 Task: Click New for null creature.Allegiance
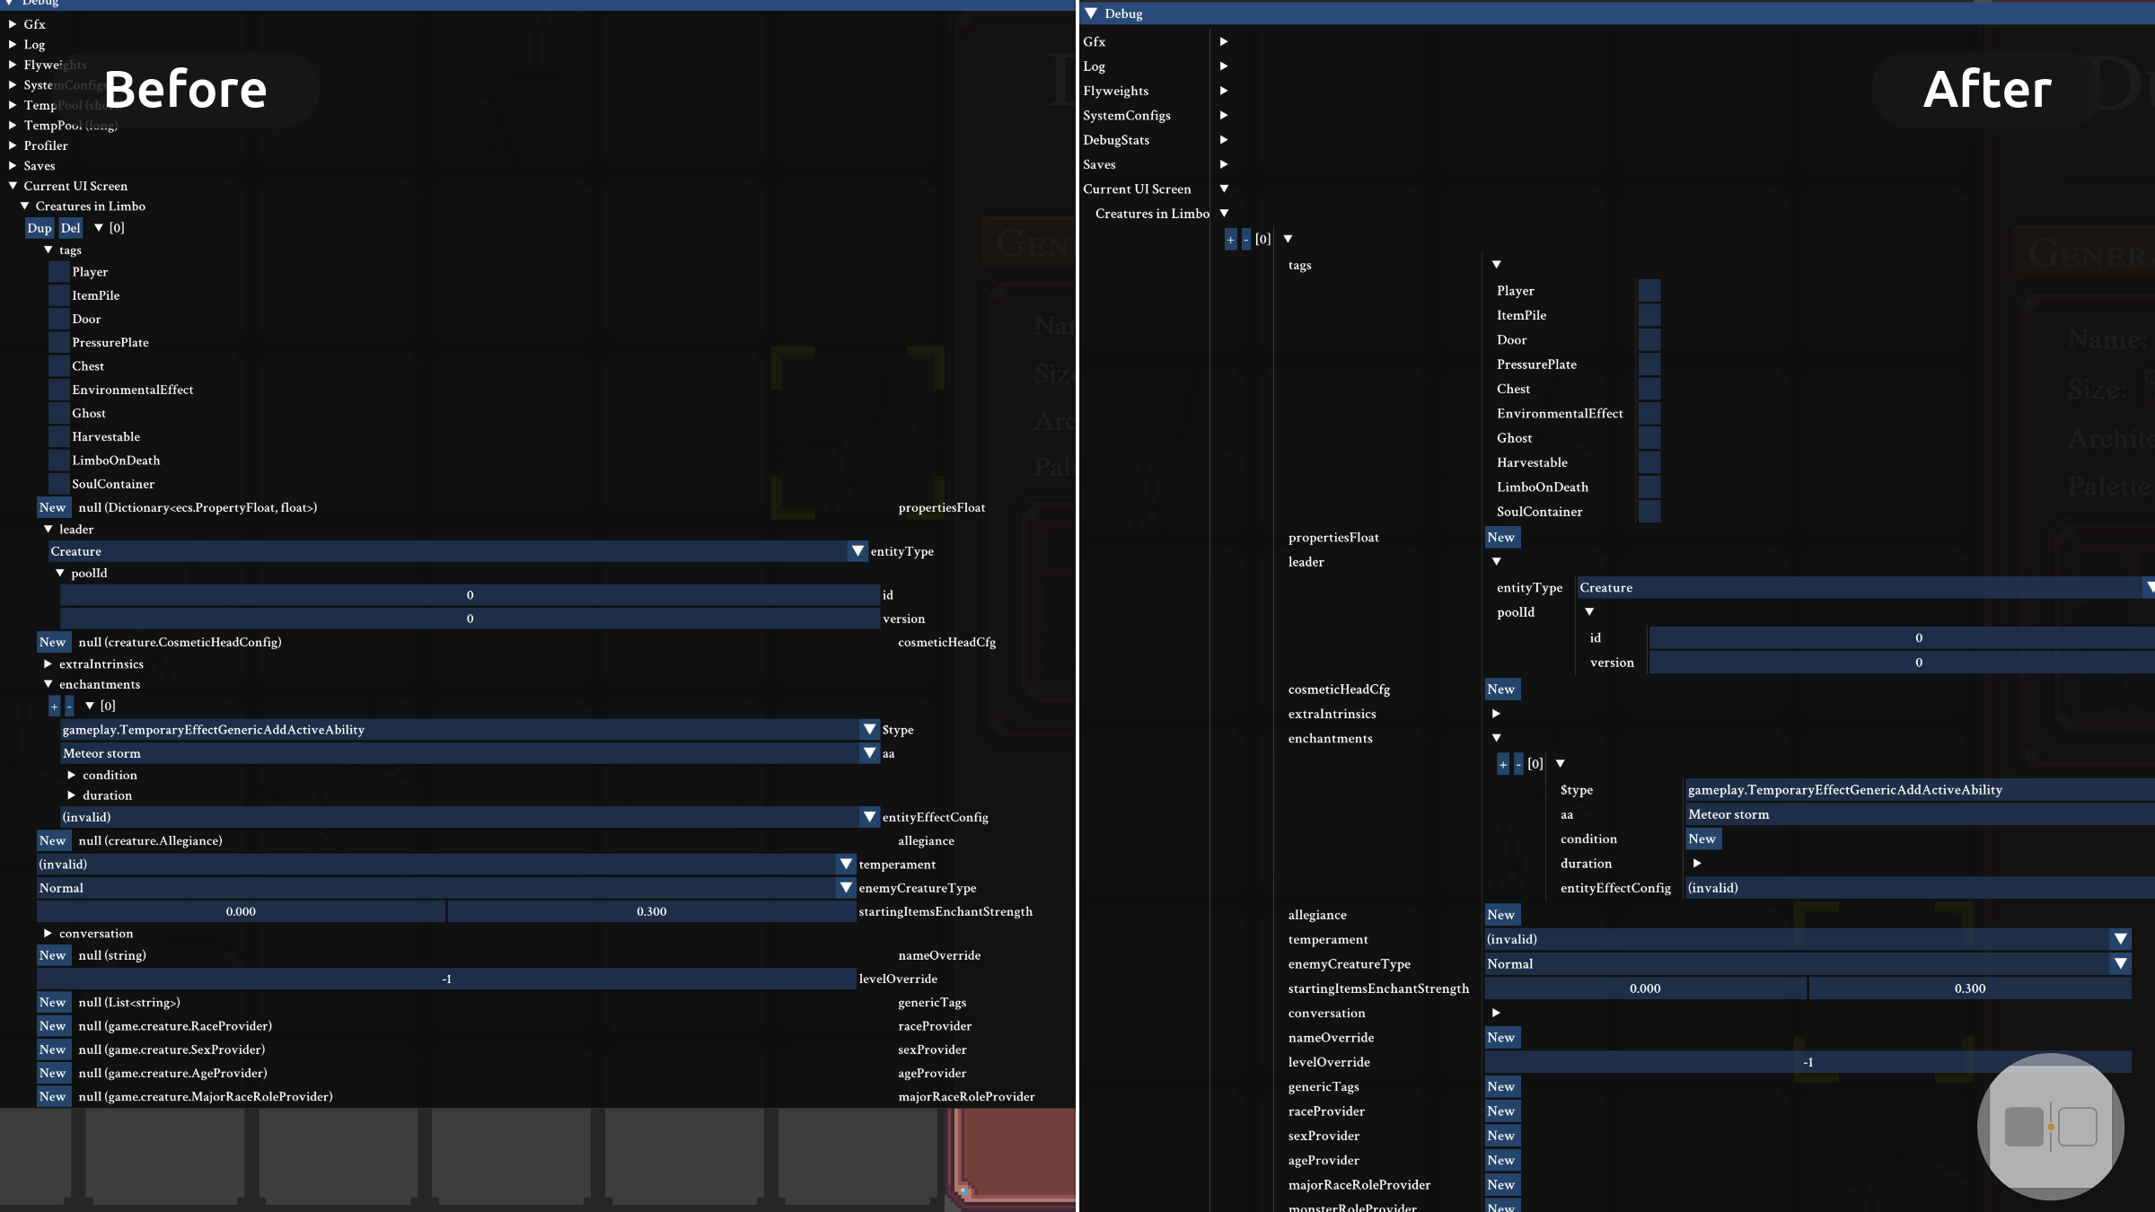click(53, 840)
